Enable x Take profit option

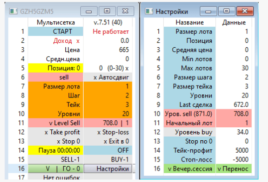(x=56, y=132)
